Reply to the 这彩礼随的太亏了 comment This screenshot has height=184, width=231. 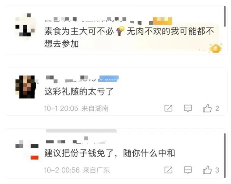188,108
